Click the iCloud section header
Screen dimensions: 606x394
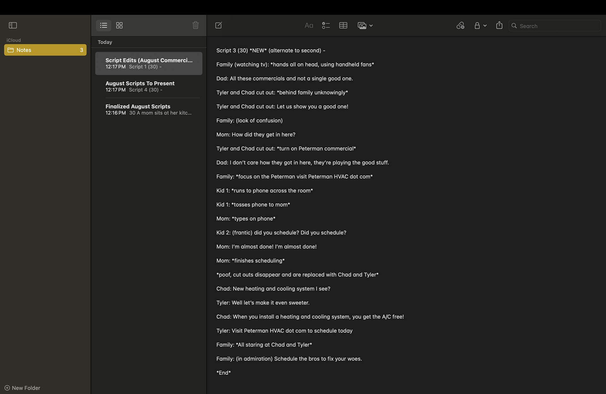(14, 40)
